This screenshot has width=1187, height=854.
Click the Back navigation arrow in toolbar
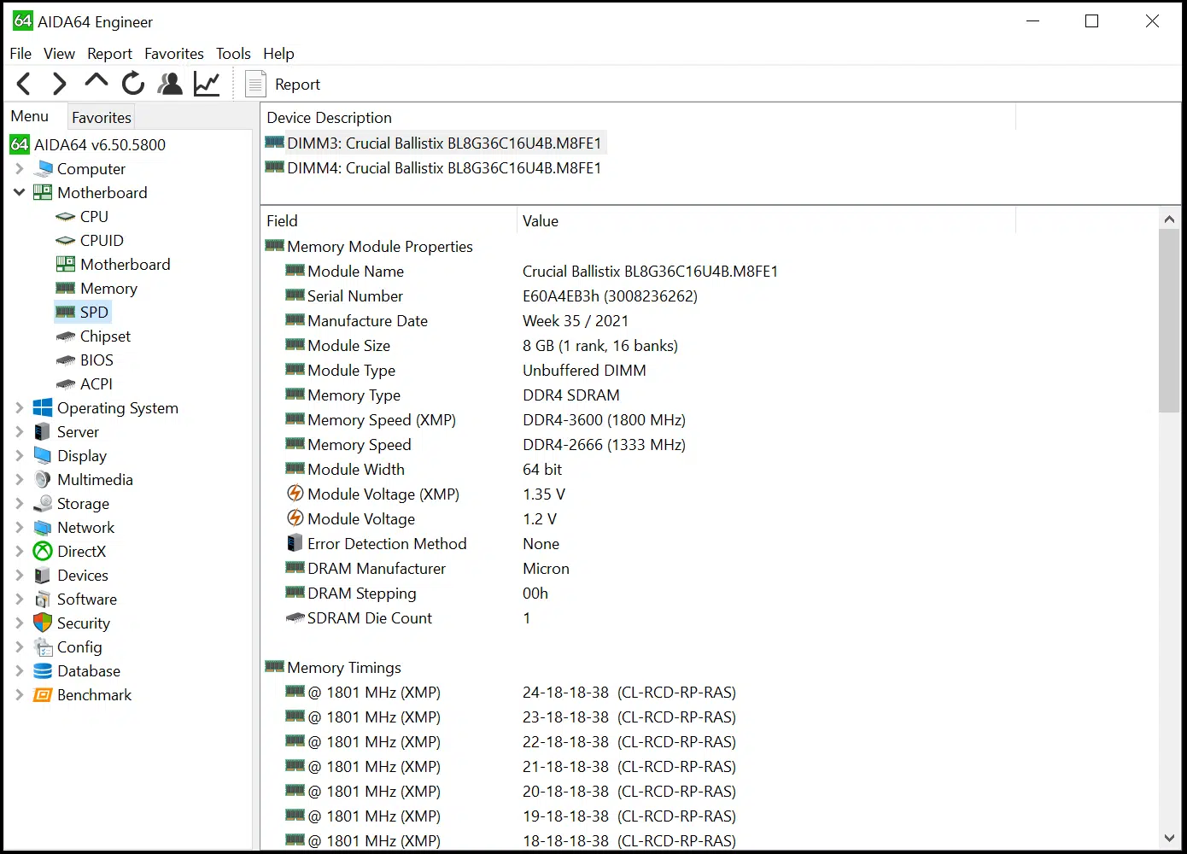click(24, 84)
